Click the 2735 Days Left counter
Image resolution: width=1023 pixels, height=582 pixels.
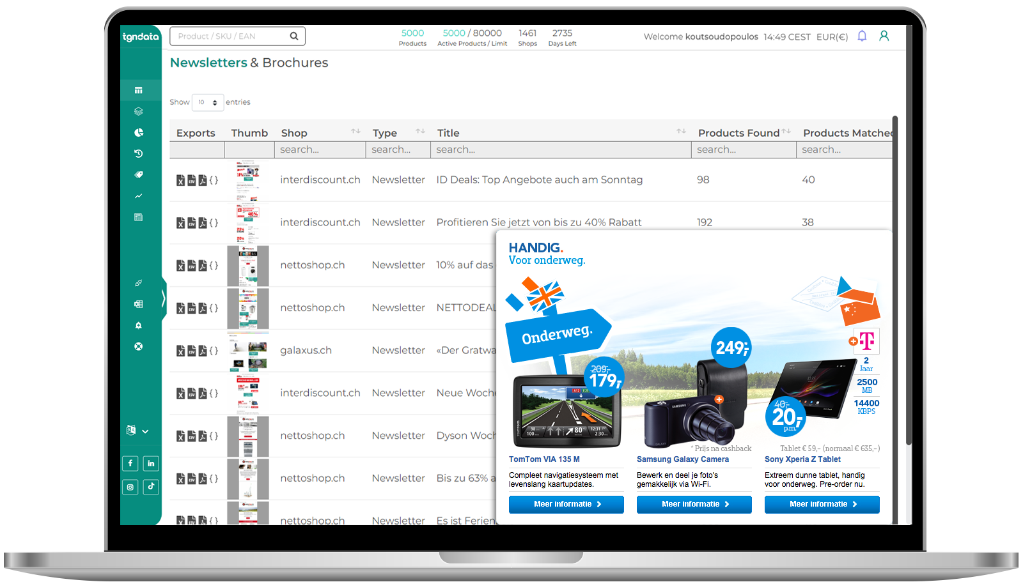coord(562,38)
